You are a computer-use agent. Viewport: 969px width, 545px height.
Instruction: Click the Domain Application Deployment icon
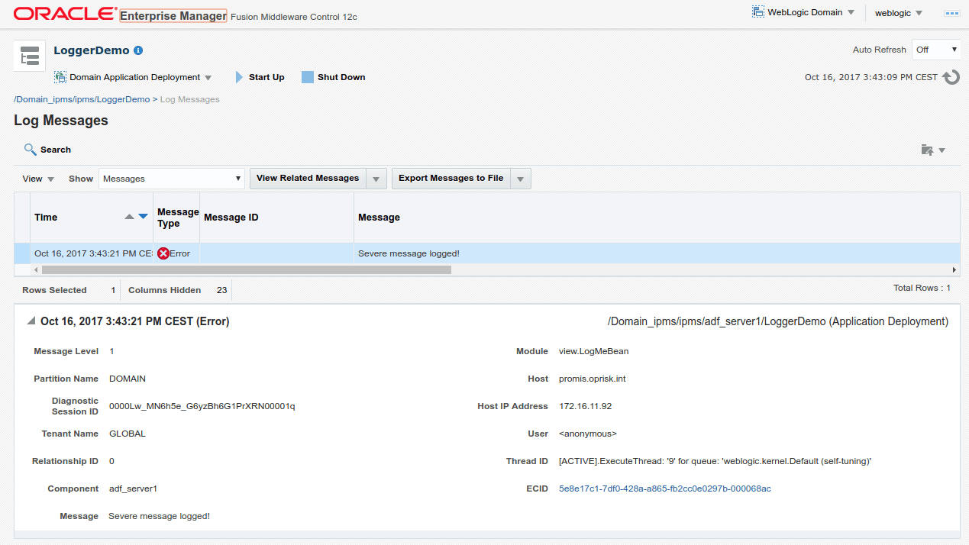click(60, 76)
